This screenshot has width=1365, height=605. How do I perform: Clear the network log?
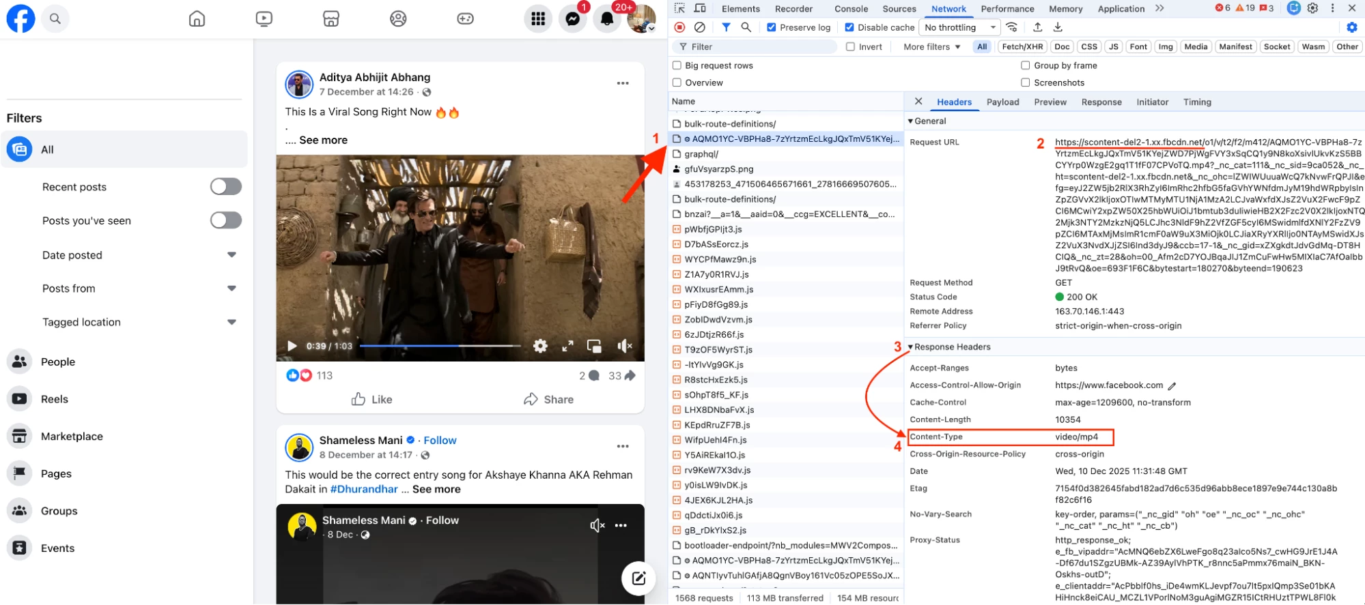coord(700,27)
